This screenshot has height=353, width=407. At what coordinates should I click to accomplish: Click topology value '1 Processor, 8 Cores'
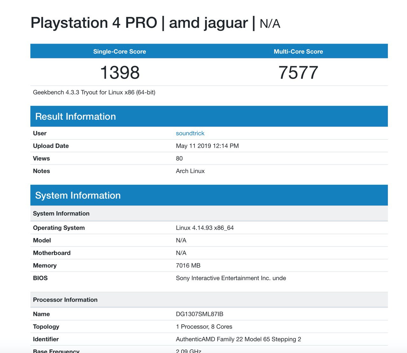(204, 327)
